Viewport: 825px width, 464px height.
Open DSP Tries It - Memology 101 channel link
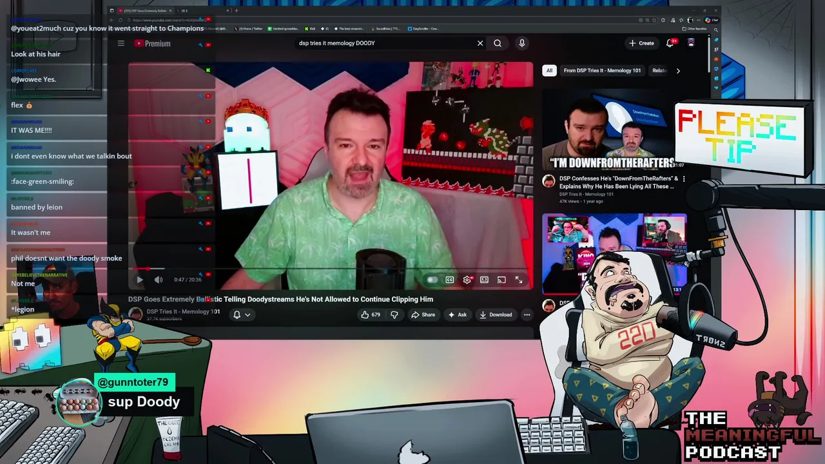click(x=183, y=311)
